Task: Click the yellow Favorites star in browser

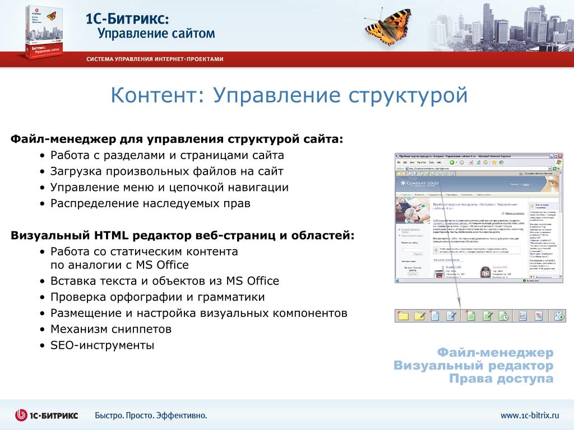Action: tap(494, 162)
